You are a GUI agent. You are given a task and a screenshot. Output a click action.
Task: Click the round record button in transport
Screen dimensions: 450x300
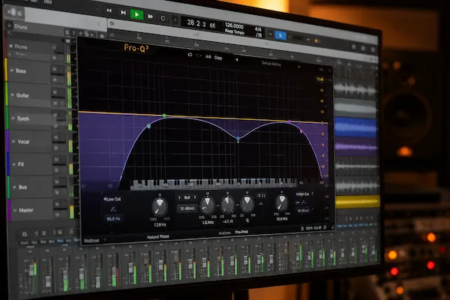click(163, 18)
